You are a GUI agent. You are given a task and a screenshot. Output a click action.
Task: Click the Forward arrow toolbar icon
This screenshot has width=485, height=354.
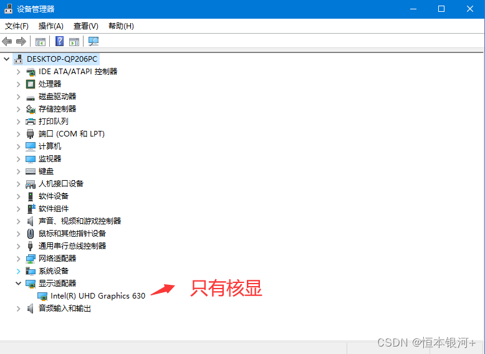21,41
